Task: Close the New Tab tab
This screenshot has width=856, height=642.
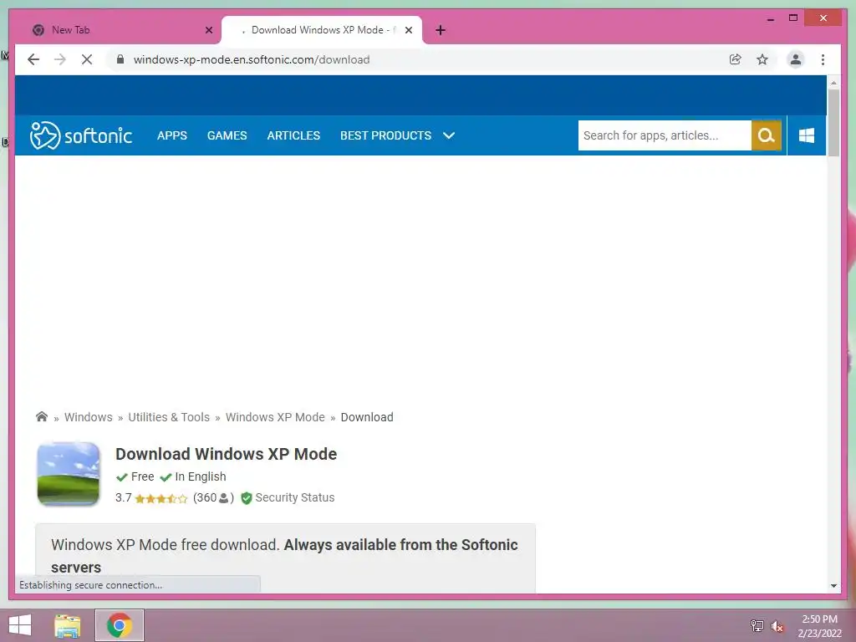Action: [208, 30]
